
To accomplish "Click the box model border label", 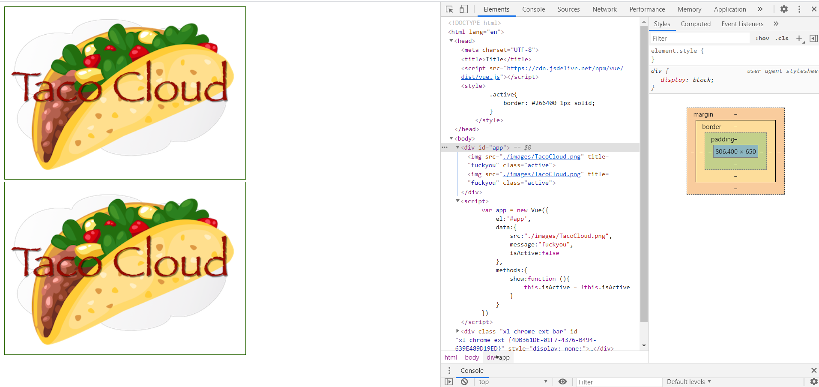I will [x=711, y=127].
